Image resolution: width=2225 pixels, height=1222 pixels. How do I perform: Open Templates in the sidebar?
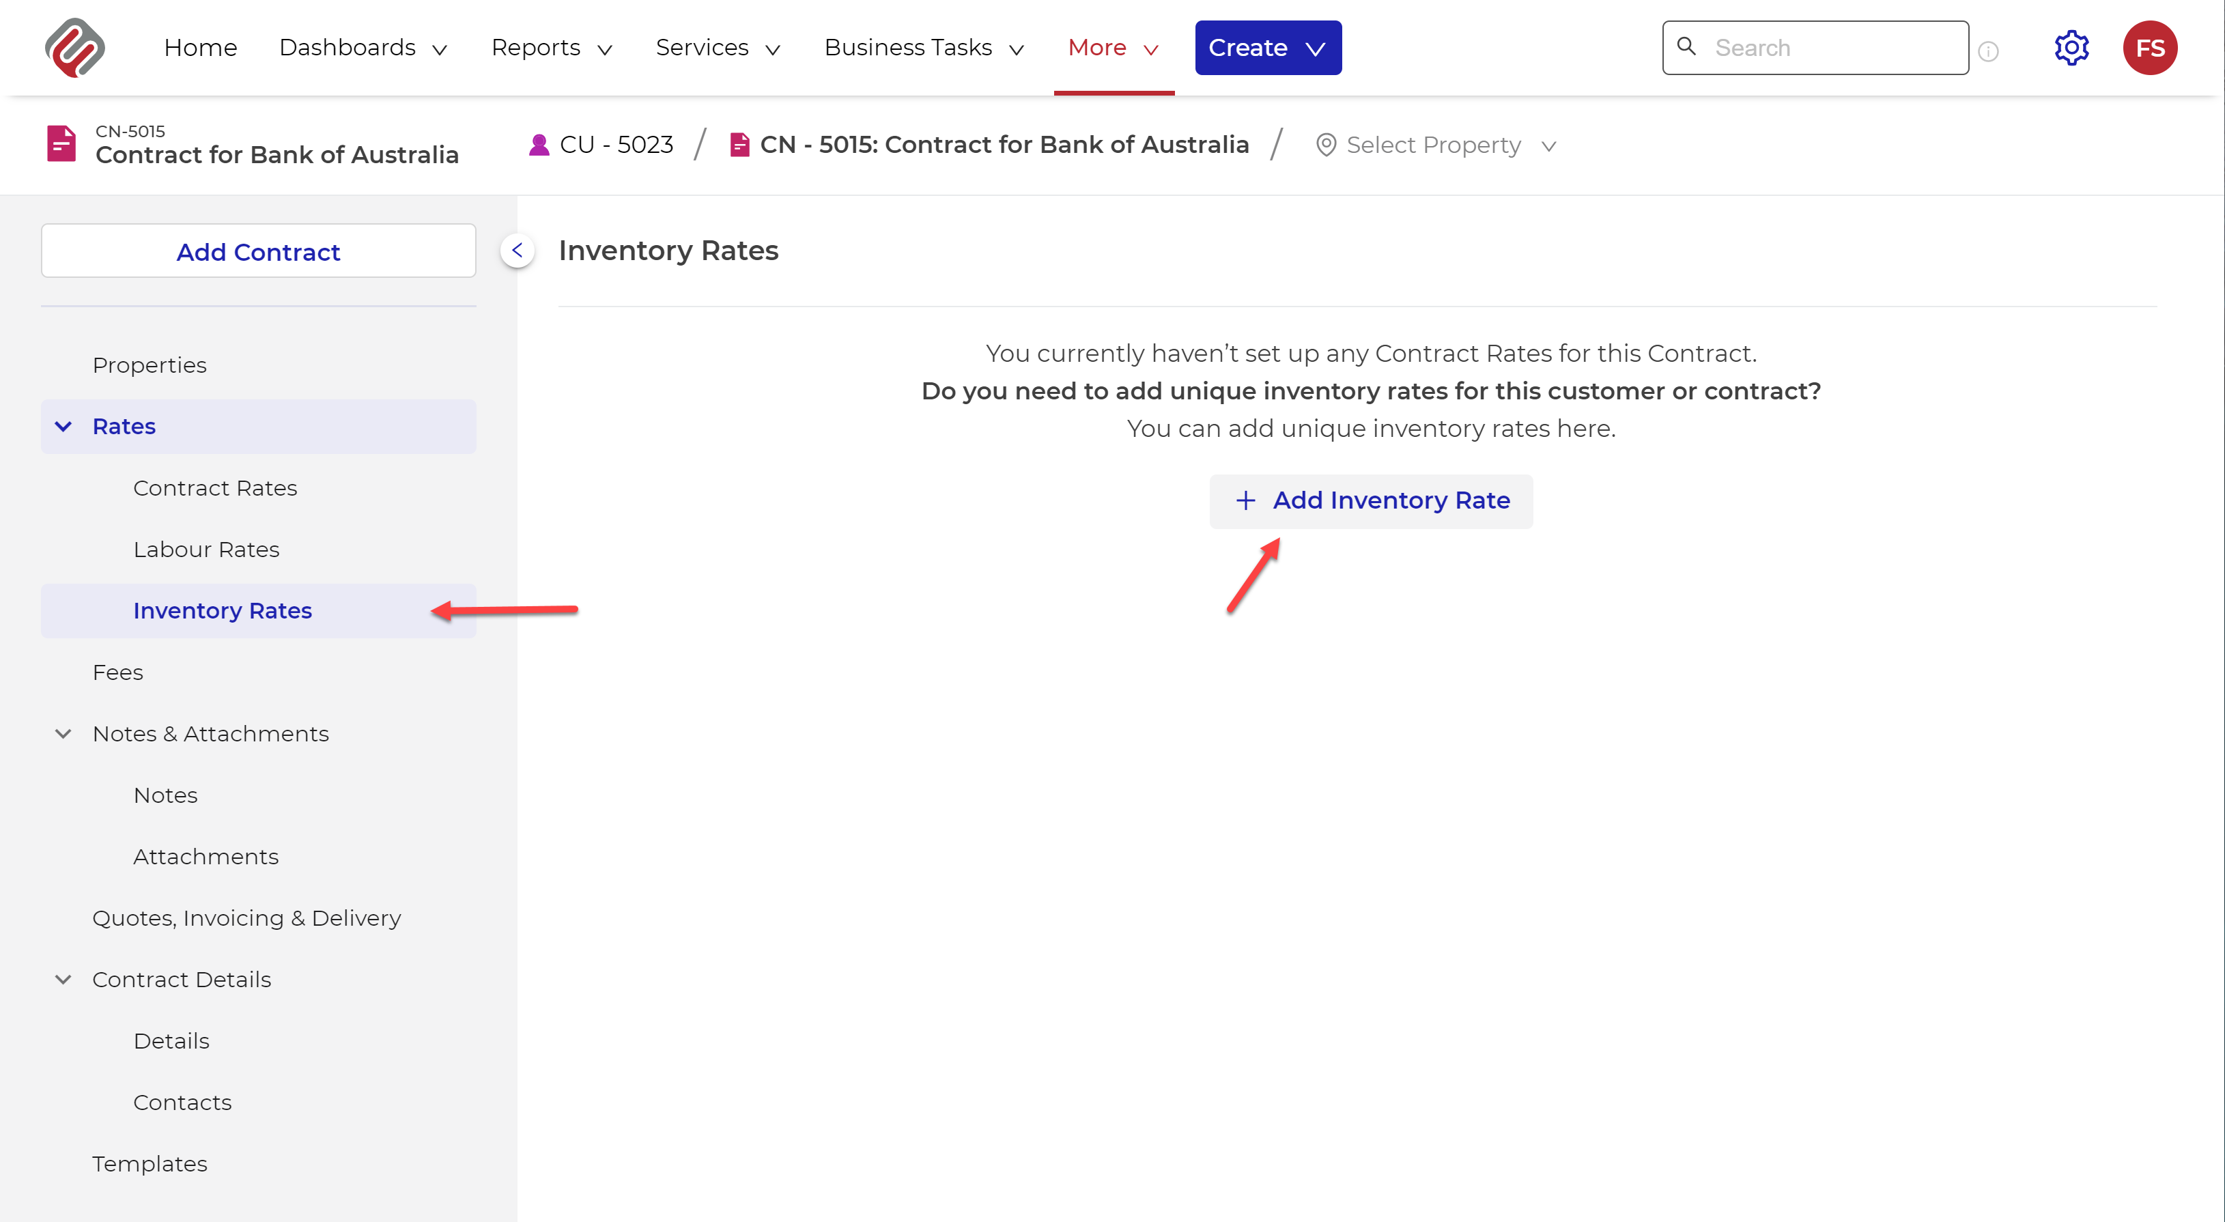150,1163
